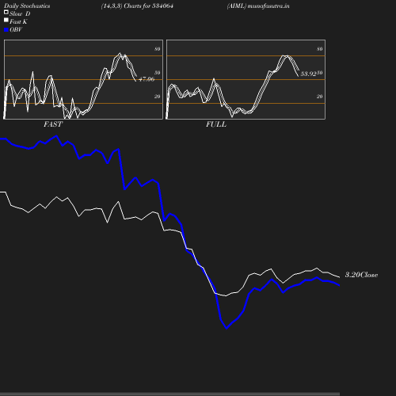This screenshot has height=396, width=396.
Task: Click the Fast K legend swatch
Action: pos(6,20)
